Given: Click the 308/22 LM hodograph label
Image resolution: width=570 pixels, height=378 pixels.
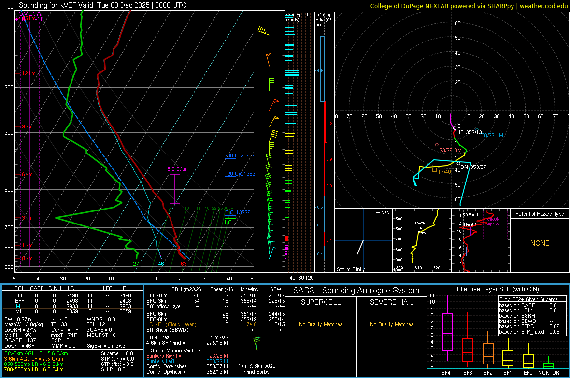Looking at the screenshot, I should tap(491, 135).
